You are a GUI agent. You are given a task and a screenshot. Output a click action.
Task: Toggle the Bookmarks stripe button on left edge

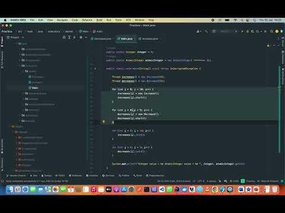tap(2, 146)
